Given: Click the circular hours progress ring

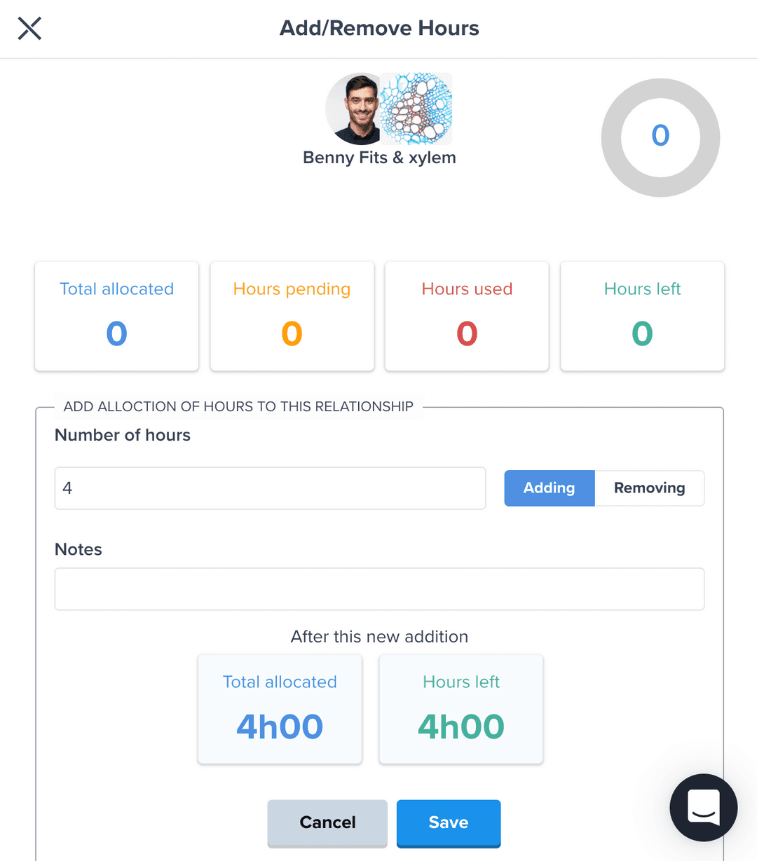Looking at the screenshot, I should click(660, 137).
